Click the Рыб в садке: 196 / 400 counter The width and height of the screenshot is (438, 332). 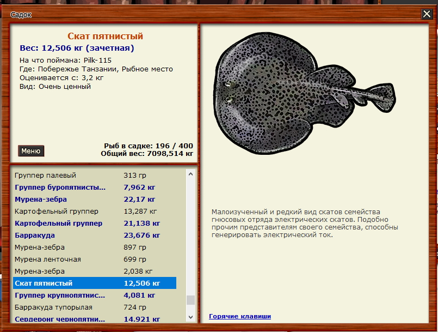point(149,146)
